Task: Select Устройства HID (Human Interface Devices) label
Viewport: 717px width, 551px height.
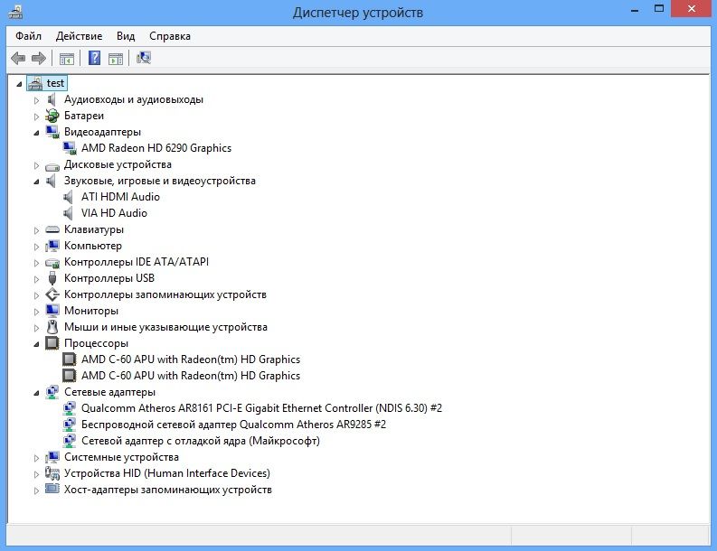Action: [167, 473]
